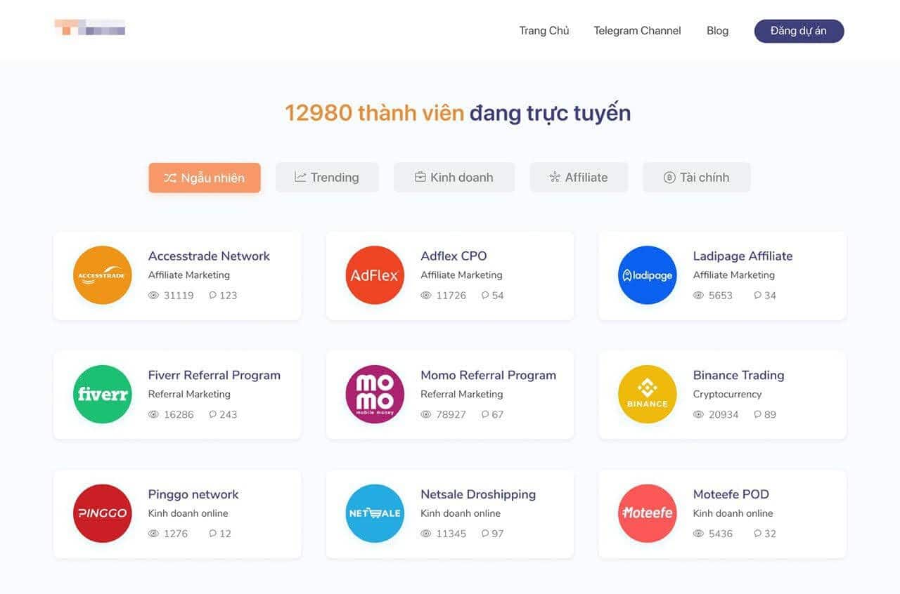
Task: Click view count 11345 on Netsale card
Action: coord(451,534)
